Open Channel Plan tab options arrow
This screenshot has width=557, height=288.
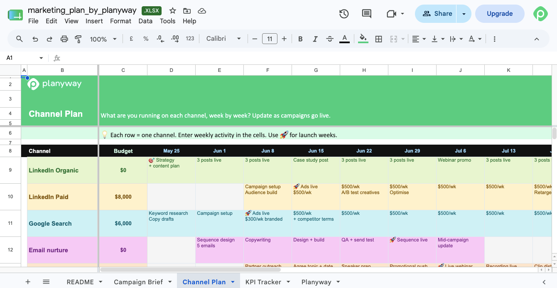pos(233,282)
